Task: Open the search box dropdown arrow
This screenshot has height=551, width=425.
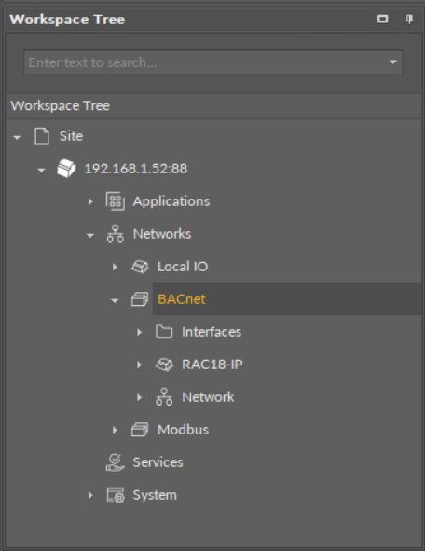Action: (x=393, y=62)
